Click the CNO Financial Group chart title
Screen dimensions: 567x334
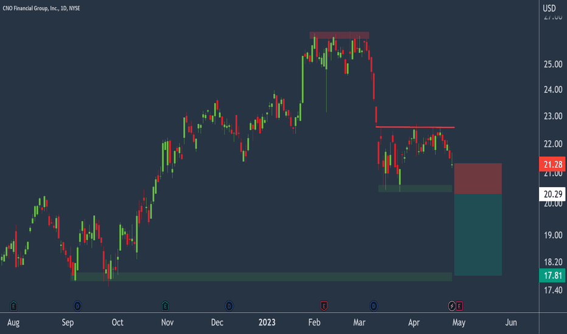41,9
